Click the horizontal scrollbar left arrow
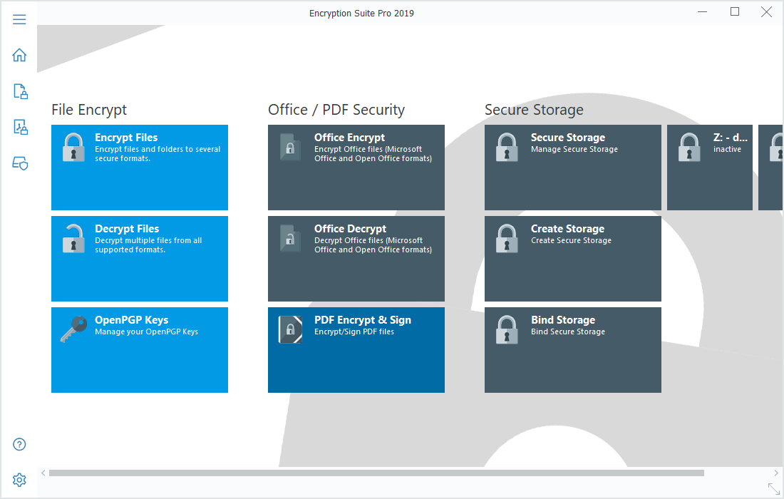 [43, 473]
